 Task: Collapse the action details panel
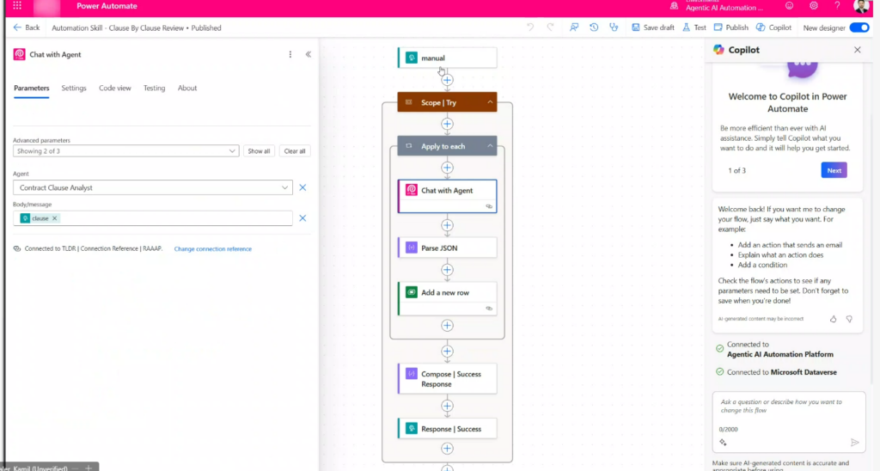[x=309, y=54]
